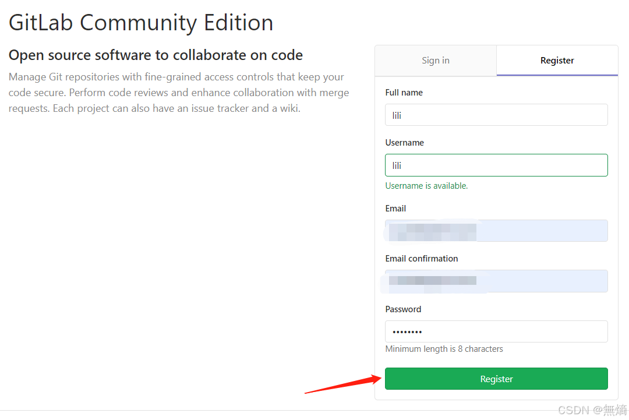Focus the Password input field
The height and width of the screenshot is (420, 629).
pos(496,331)
